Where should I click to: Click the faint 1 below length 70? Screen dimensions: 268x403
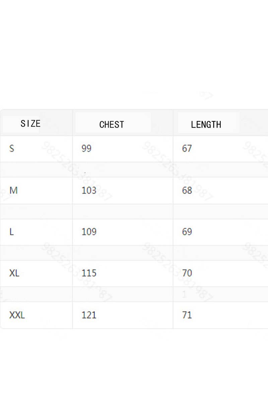[184, 295]
